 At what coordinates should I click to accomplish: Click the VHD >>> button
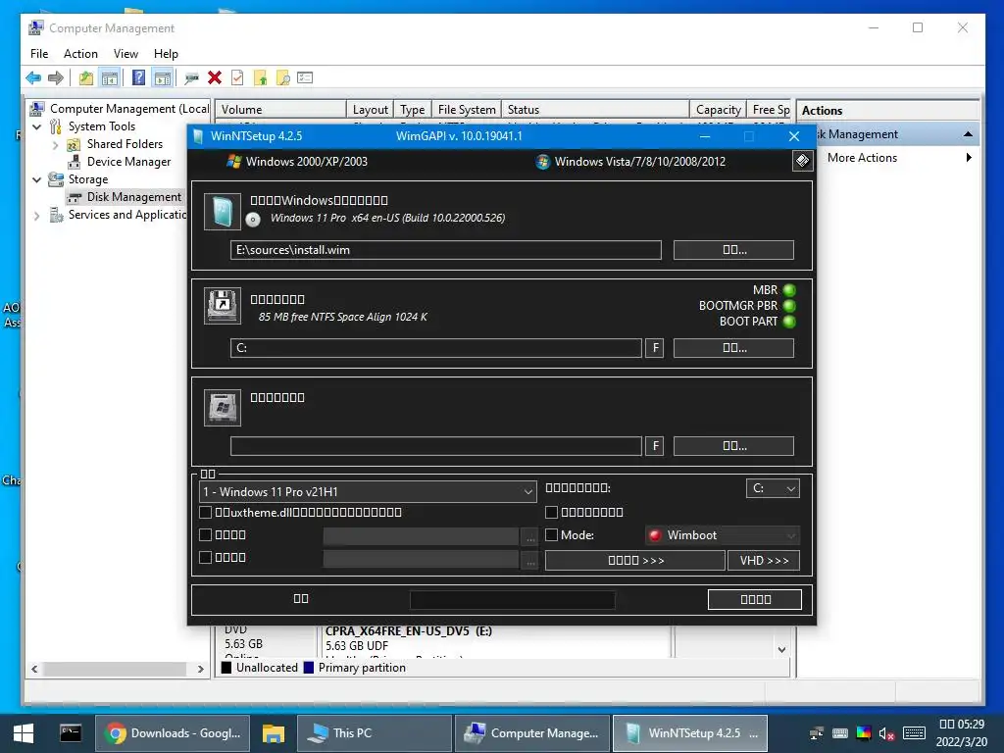click(x=764, y=560)
